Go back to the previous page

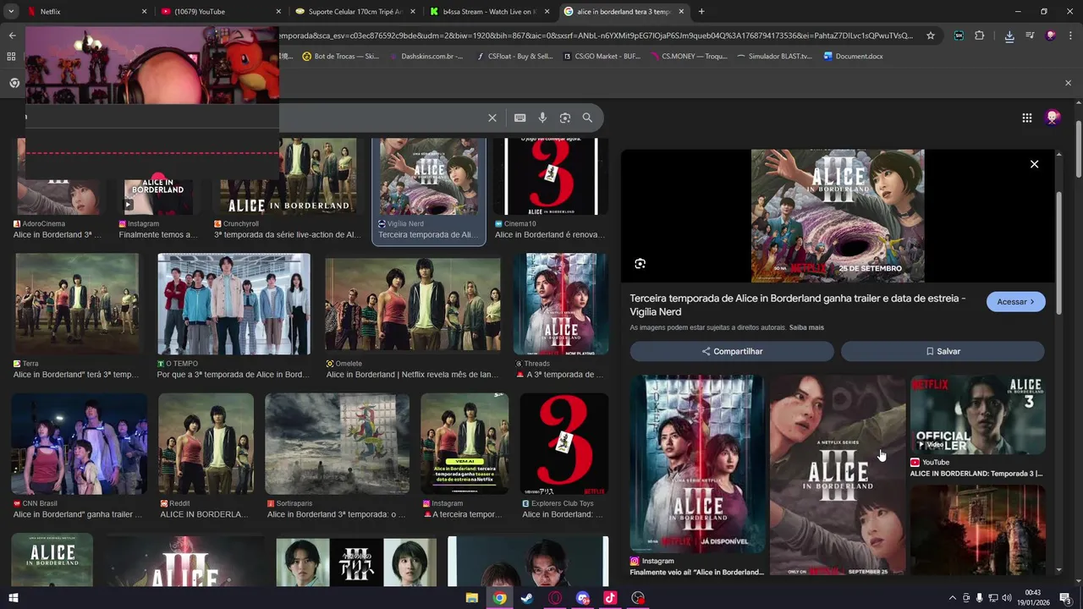pyautogui.click(x=12, y=36)
